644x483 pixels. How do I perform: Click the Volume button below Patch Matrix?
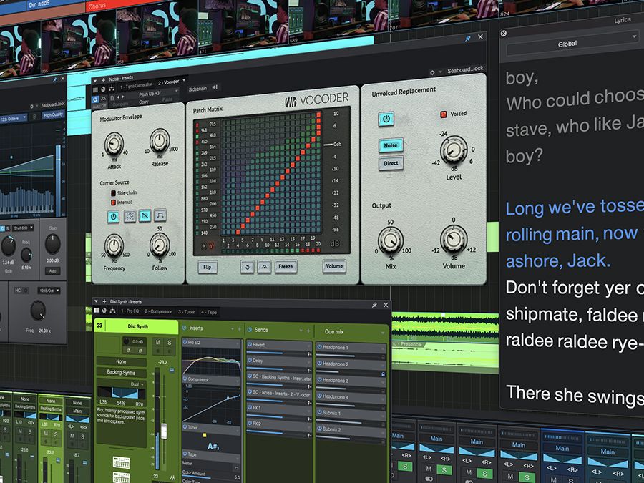pos(334,266)
